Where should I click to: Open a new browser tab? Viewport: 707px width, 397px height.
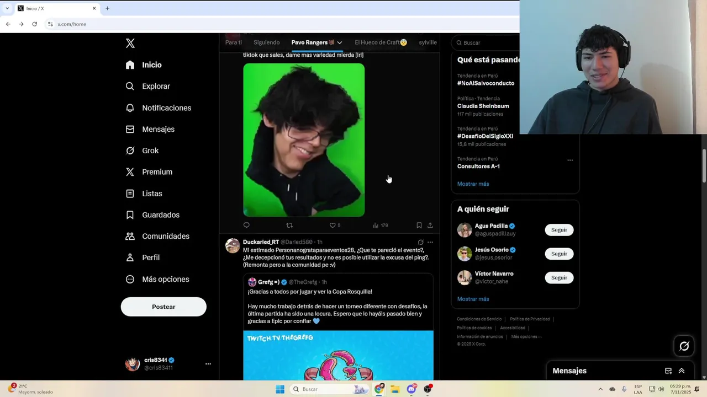(x=107, y=8)
